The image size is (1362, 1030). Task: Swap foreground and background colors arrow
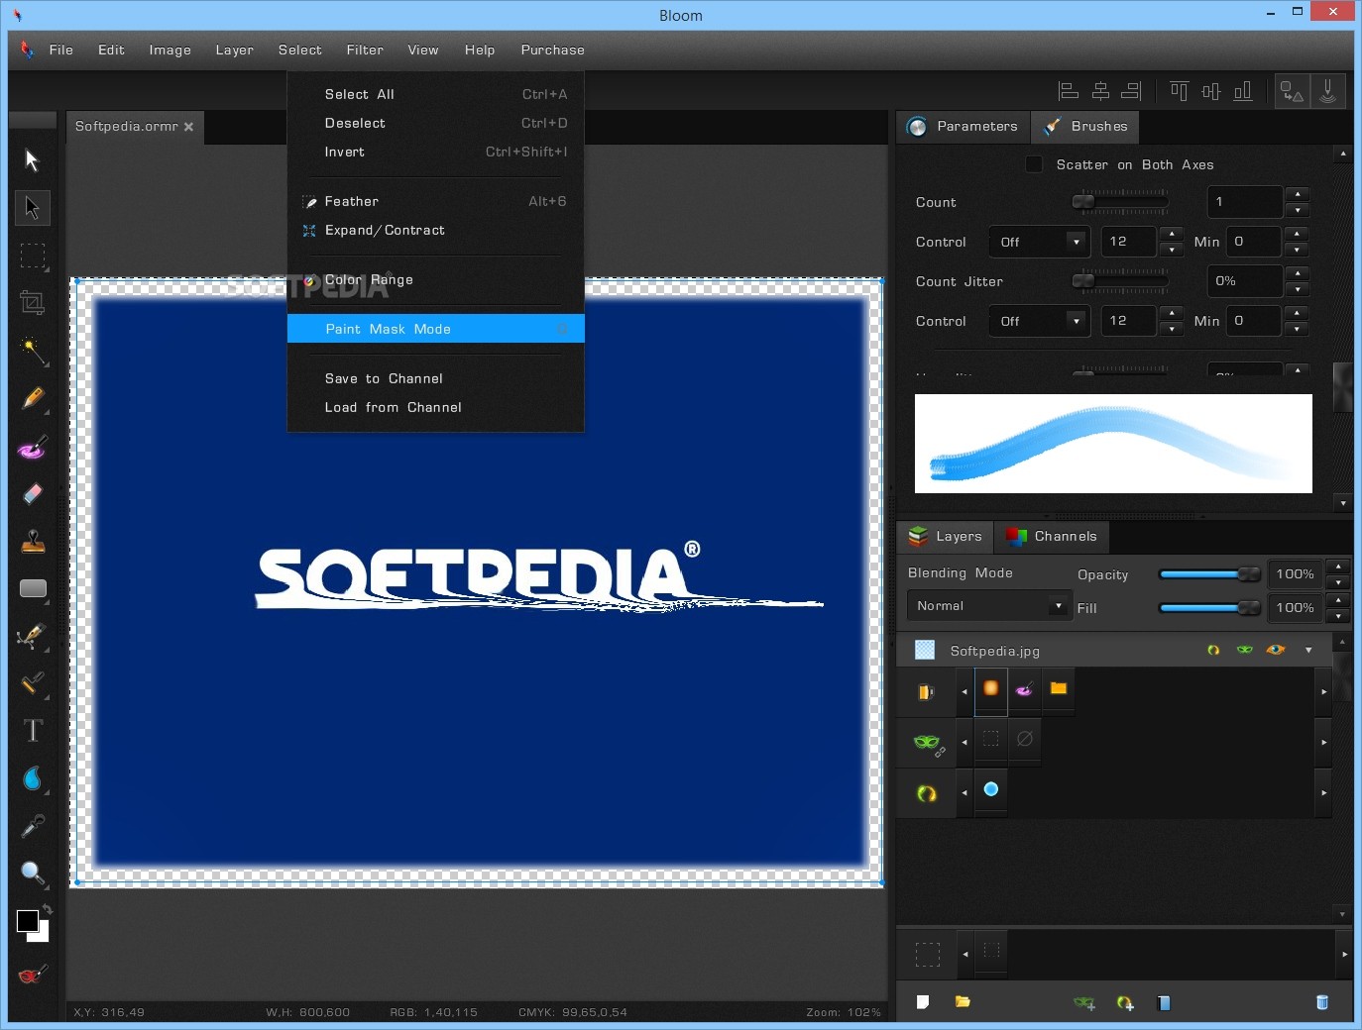47,909
